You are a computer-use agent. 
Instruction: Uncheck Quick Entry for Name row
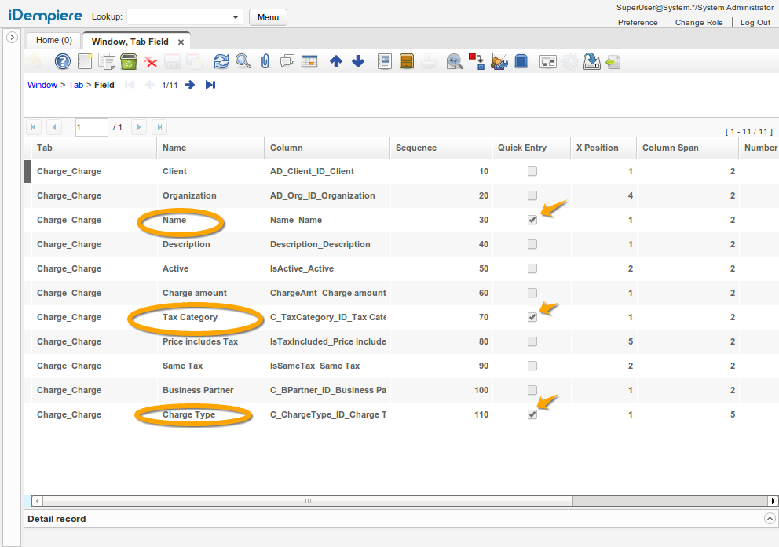point(532,221)
